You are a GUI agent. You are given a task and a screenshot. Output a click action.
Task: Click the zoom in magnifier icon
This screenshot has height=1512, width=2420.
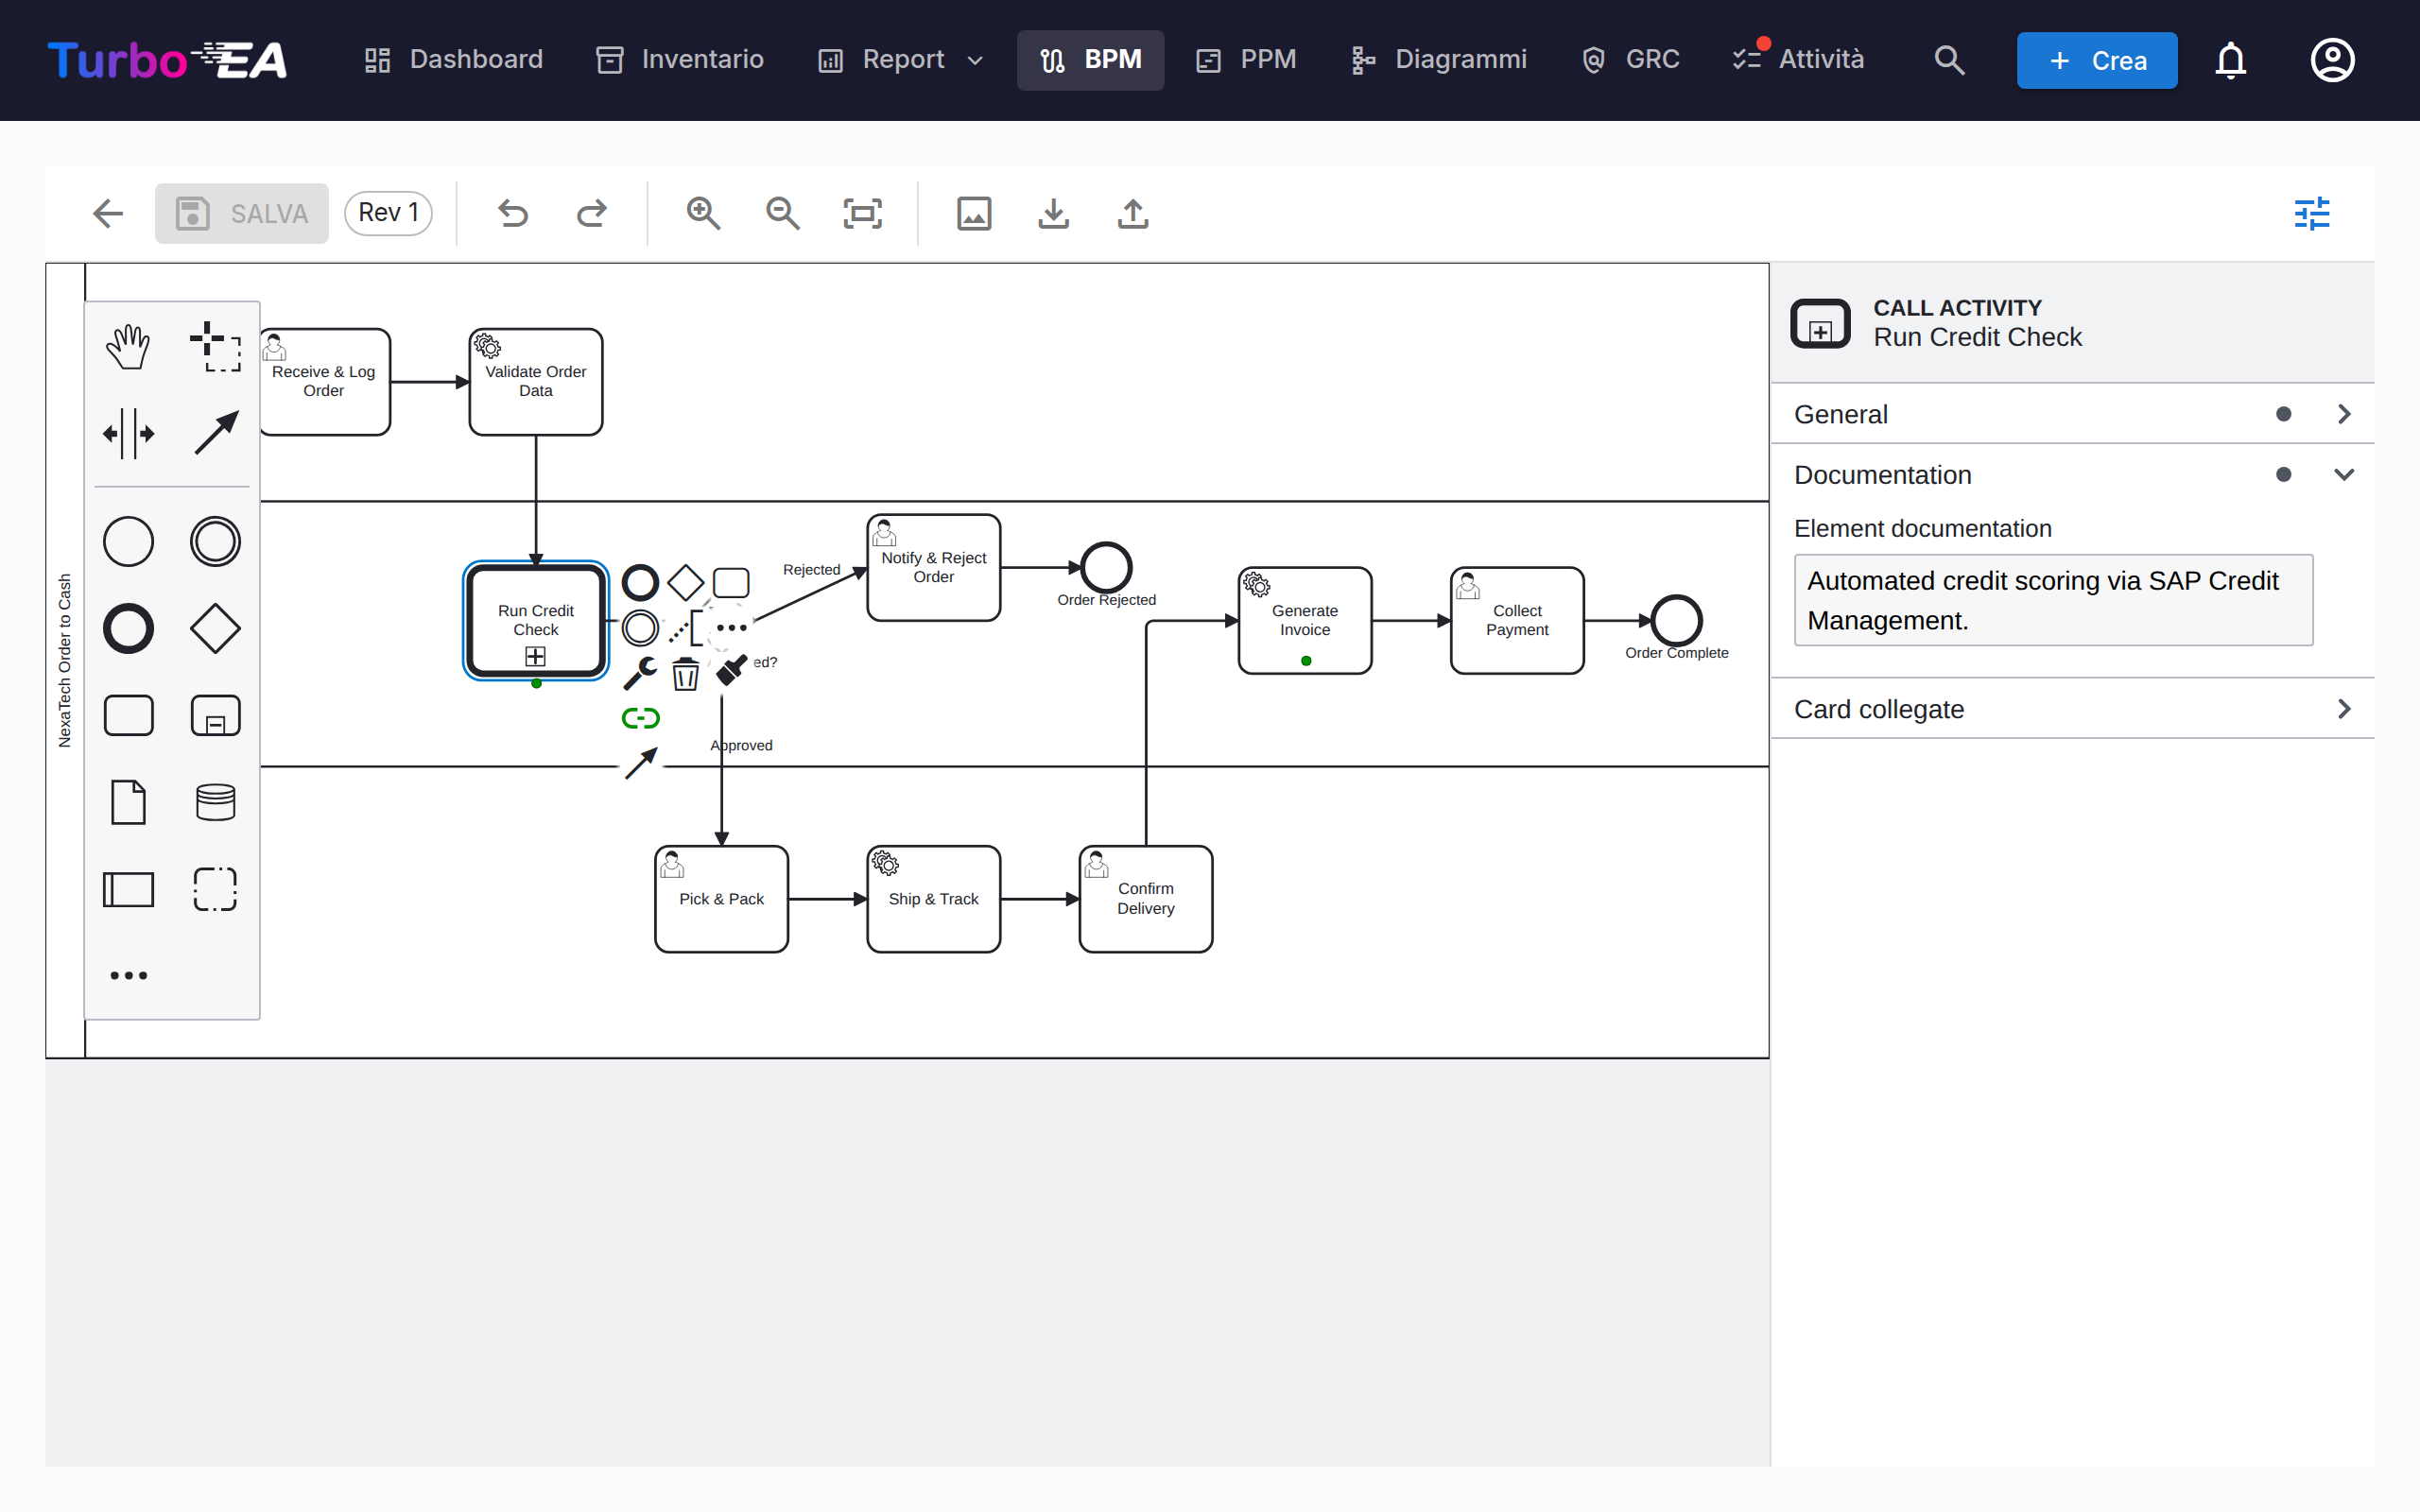coord(703,213)
